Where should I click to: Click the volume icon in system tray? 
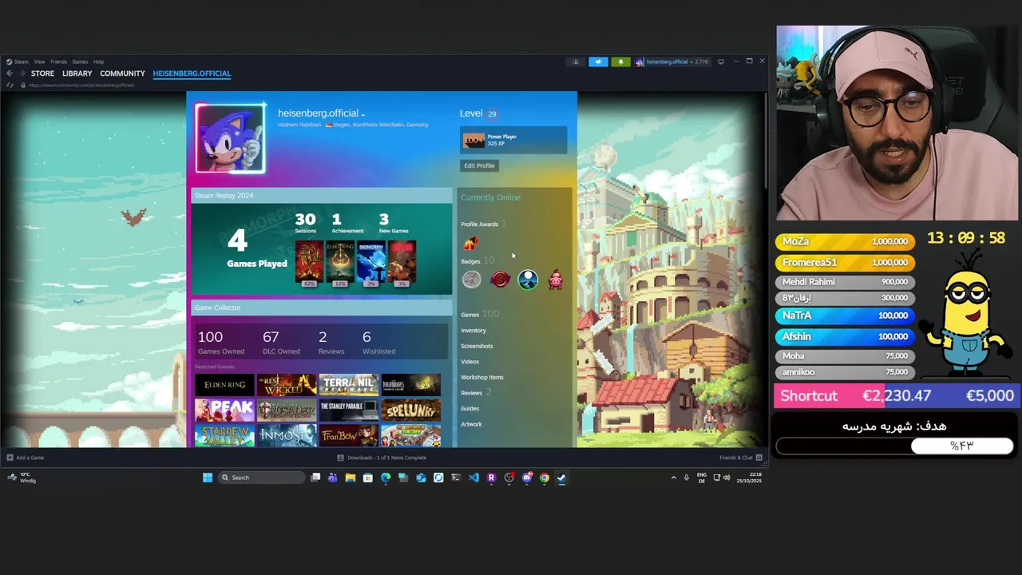click(x=727, y=478)
